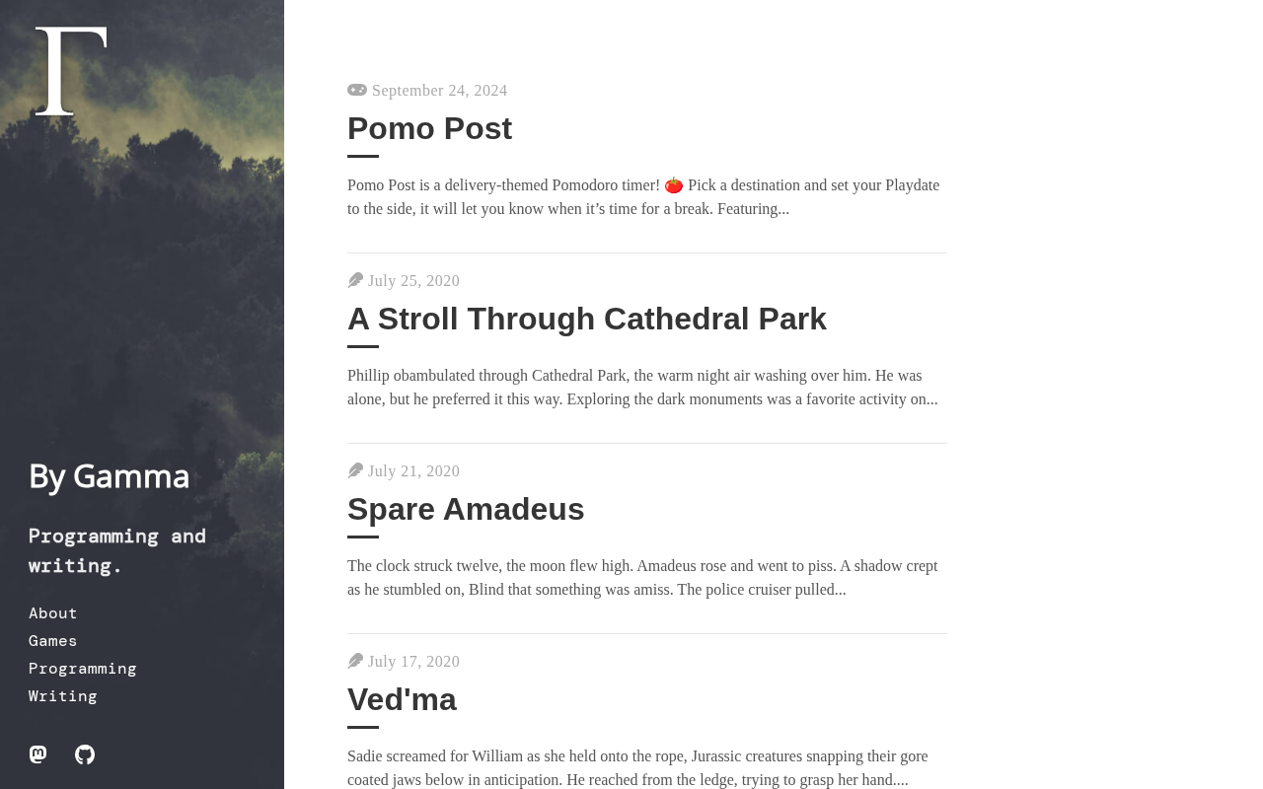
Task: Open the Ved'ma story
Action: pyautogui.click(x=402, y=699)
